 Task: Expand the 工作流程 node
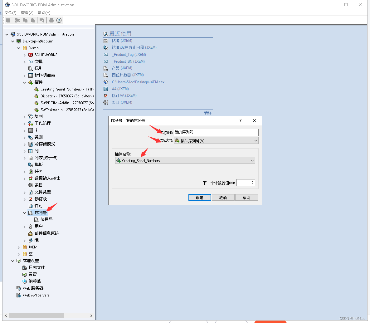pyautogui.click(x=25, y=124)
